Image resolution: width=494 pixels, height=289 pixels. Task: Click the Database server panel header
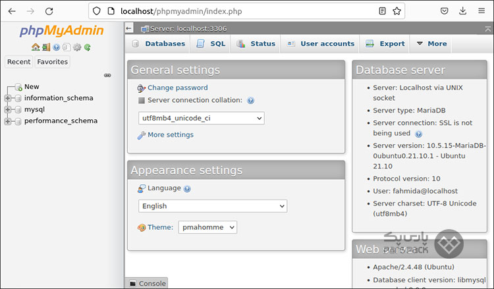(x=420, y=70)
